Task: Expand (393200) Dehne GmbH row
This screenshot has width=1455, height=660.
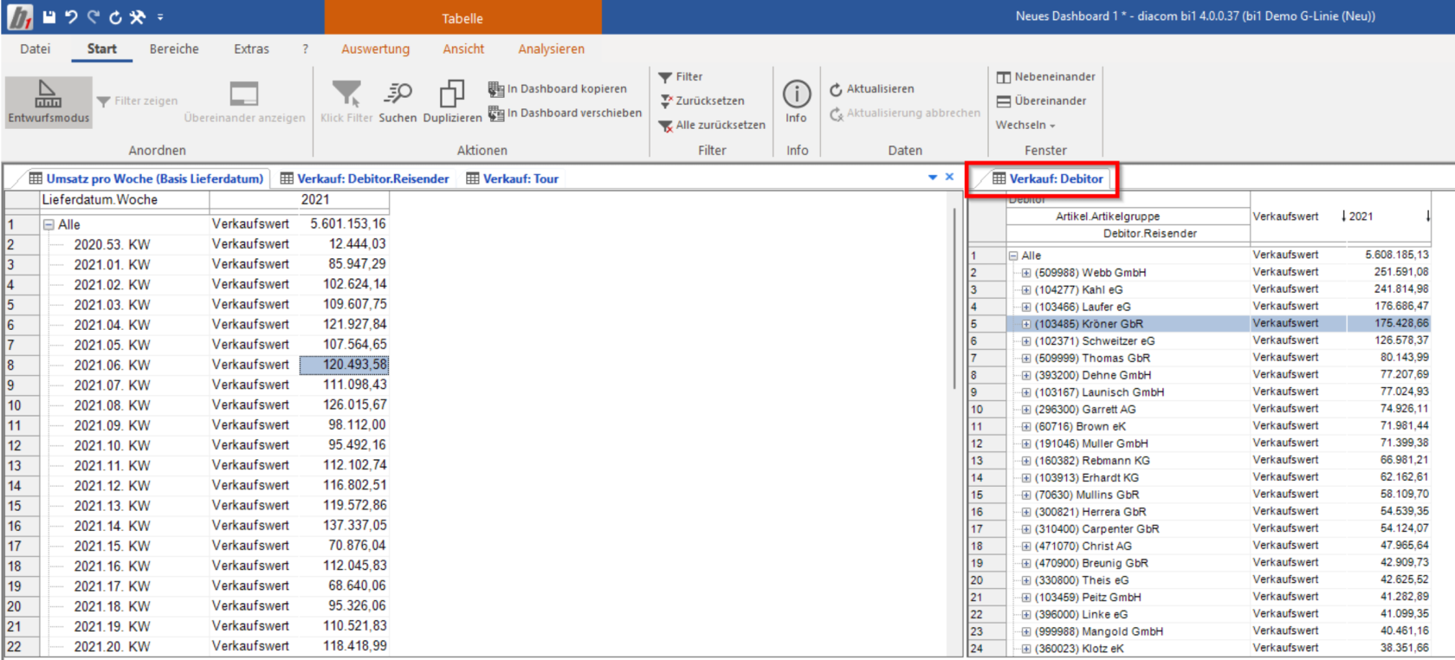Action: [x=1026, y=375]
